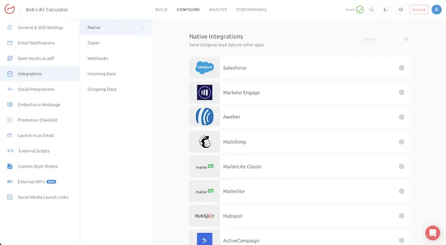Click the MailerLite Classic logo
446x245 pixels.
(205, 167)
